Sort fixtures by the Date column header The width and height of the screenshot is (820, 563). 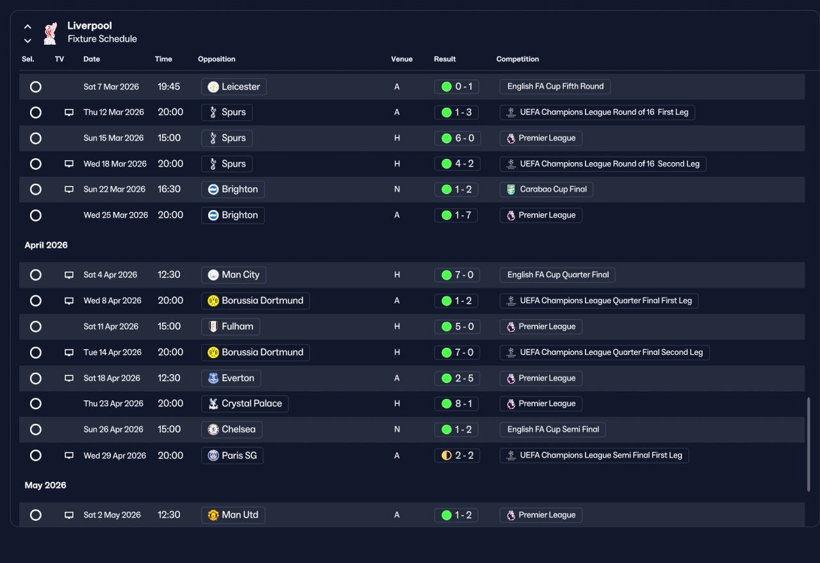[92, 59]
